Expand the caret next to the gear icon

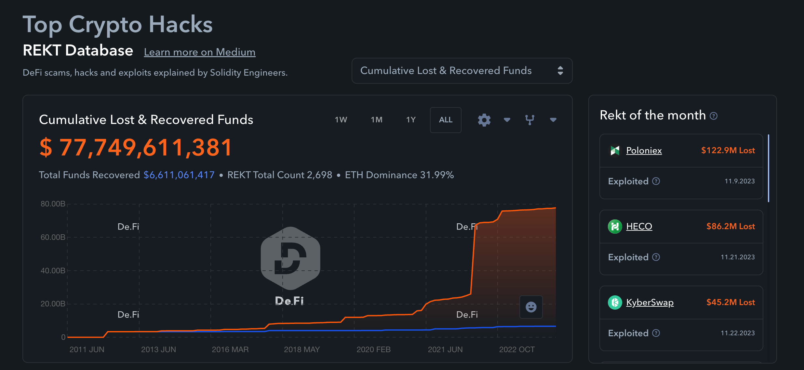coord(507,120)
